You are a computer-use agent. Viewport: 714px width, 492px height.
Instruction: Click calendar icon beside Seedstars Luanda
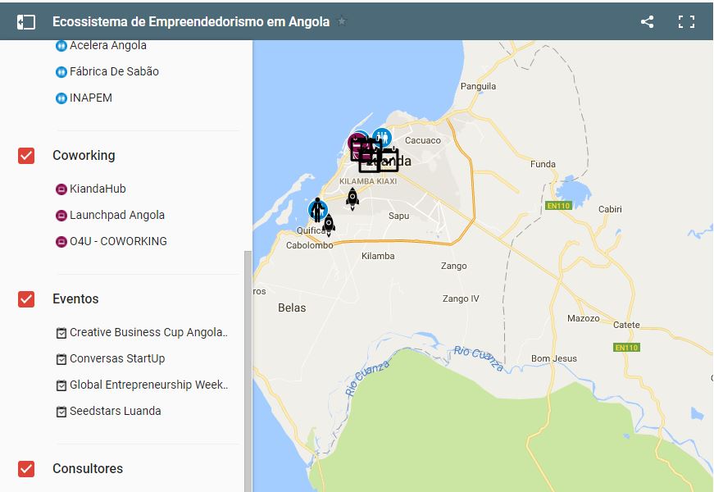click(x=61, y=412)
